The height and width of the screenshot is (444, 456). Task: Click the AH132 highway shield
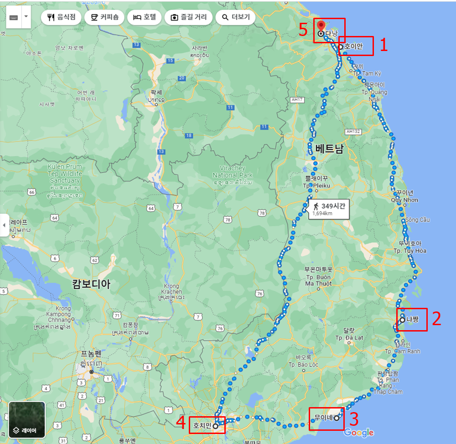pyautogui.click(x=353, y=132)
